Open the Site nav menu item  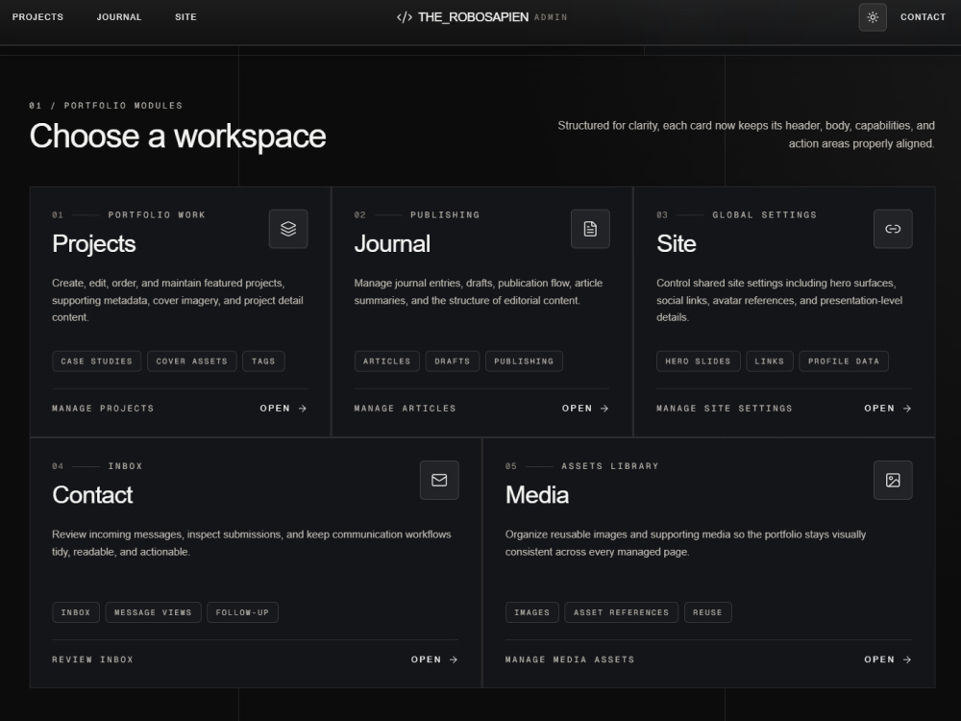[x=185, y=17]
